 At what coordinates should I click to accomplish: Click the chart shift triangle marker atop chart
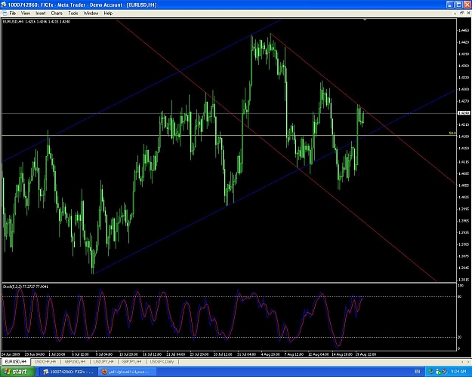[x=365, y=20]
